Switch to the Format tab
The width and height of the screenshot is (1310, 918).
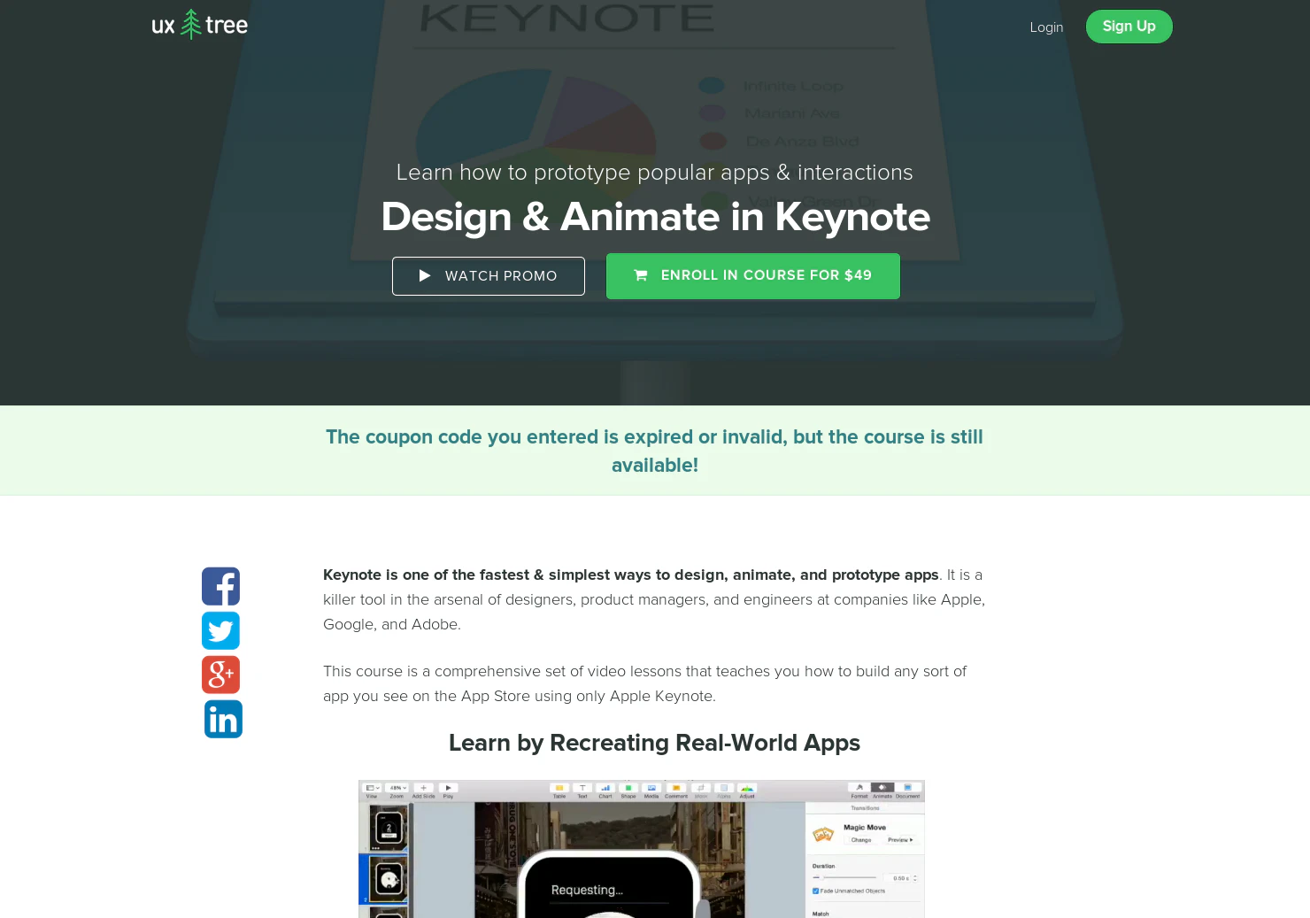pyautogui.click(x=859, y=790)
